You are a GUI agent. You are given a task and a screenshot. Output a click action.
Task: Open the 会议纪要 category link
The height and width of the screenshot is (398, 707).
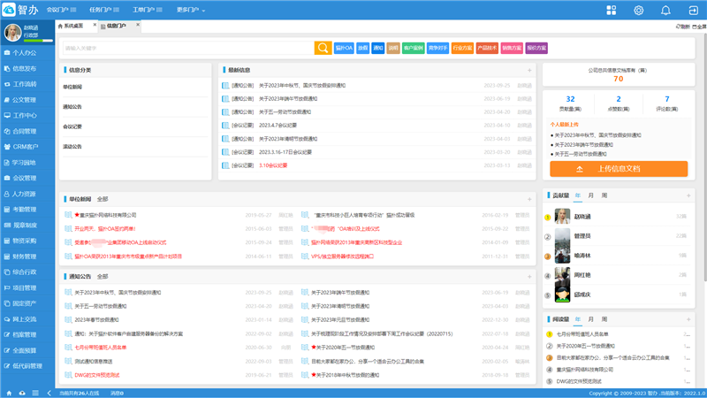coord(72,126)
